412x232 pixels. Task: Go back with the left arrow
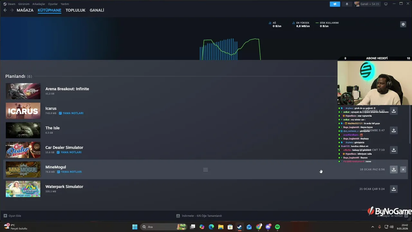tap(5, 10)
